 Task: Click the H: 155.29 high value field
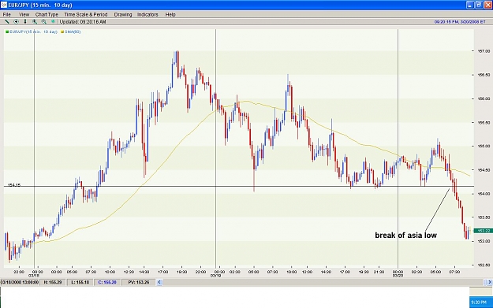[x=53, y=282]
